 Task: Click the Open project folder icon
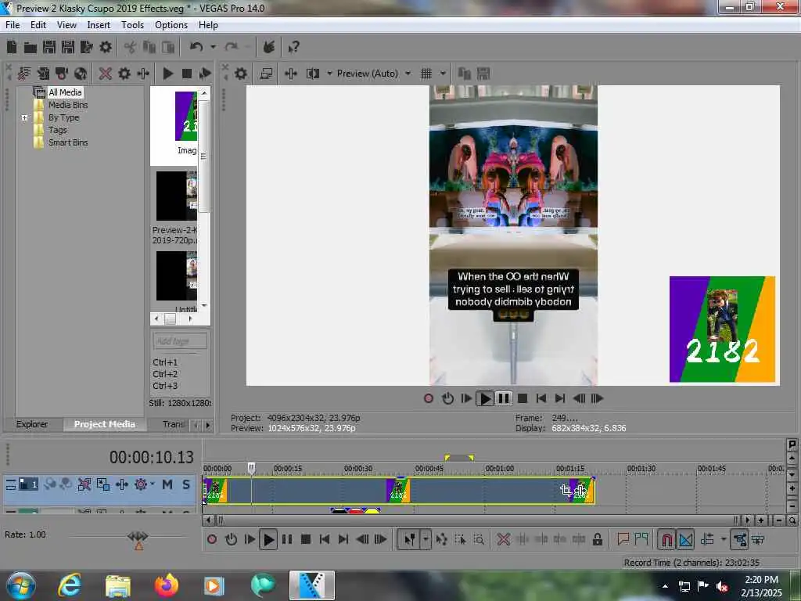pos(31,48)
